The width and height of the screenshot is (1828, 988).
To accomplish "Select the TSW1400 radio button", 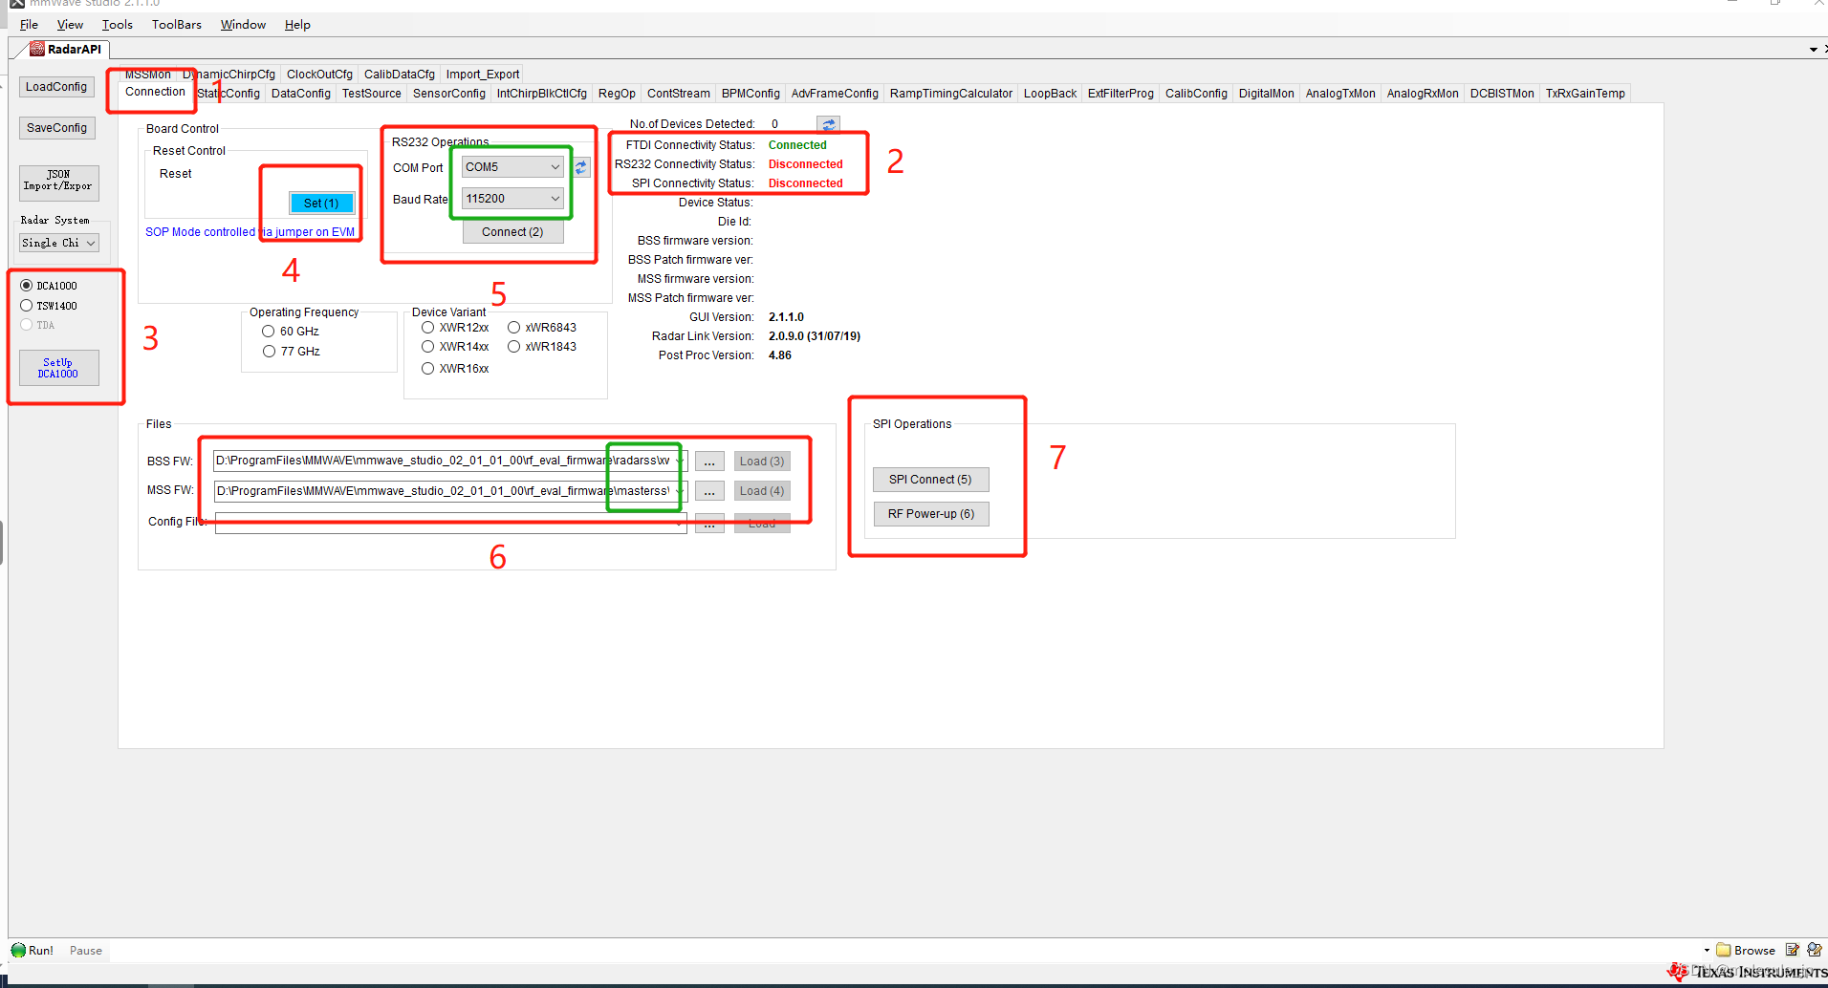I will click(x=27, y=306).
